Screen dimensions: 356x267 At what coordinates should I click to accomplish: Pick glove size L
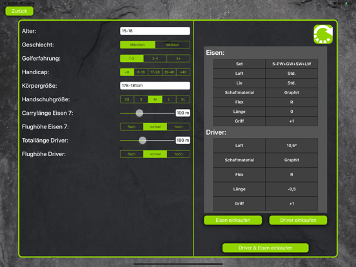coord(169,99)
